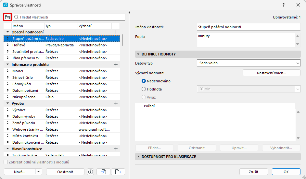Click the Přidat button
Image resolution: width=306 pixels, height=179 pixels.
[154, 148]
